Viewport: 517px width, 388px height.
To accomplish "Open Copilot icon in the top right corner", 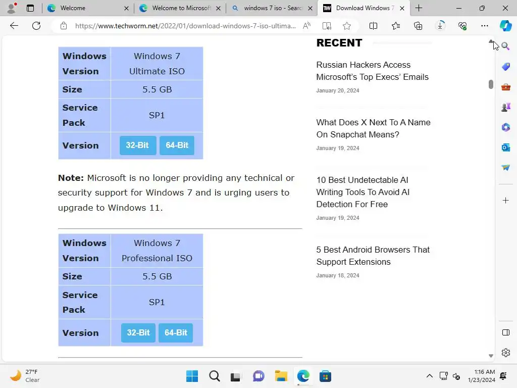I will click(505, 26).
